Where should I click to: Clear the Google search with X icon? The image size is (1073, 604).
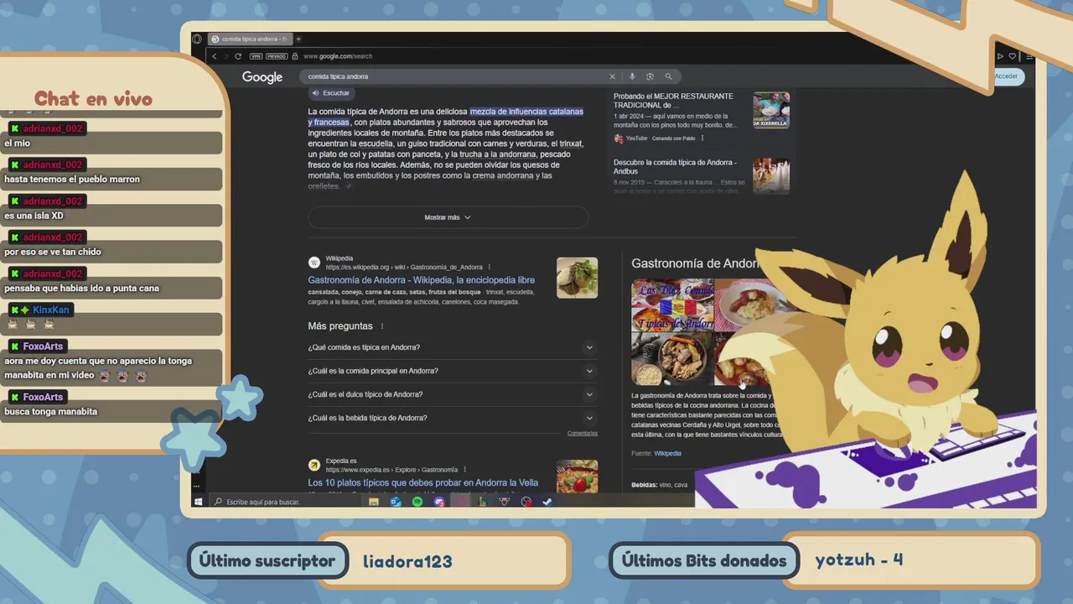coord(612,76)
